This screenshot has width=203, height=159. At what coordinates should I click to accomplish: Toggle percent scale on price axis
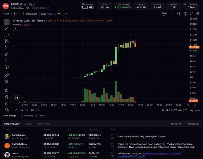point(186,110)
